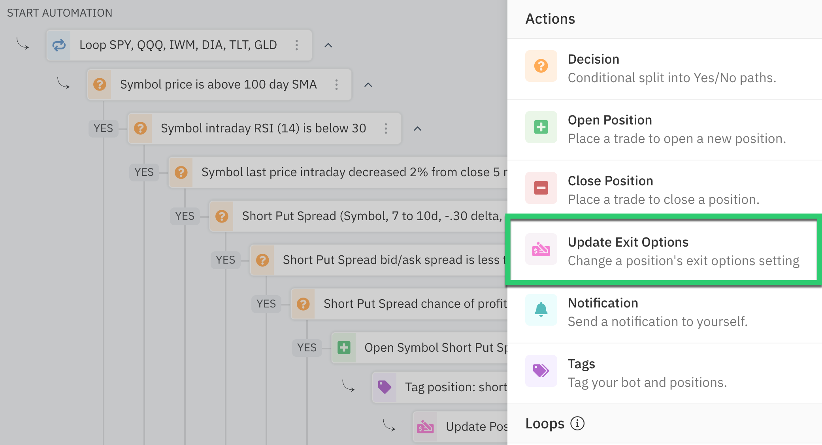Click the Notification bell icon
This screenshot has width=822, height=445.
click(x=541, y=309)
